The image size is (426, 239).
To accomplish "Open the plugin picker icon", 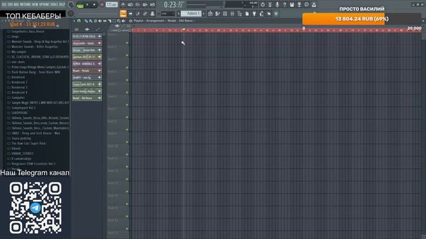I will click(254, 13).
